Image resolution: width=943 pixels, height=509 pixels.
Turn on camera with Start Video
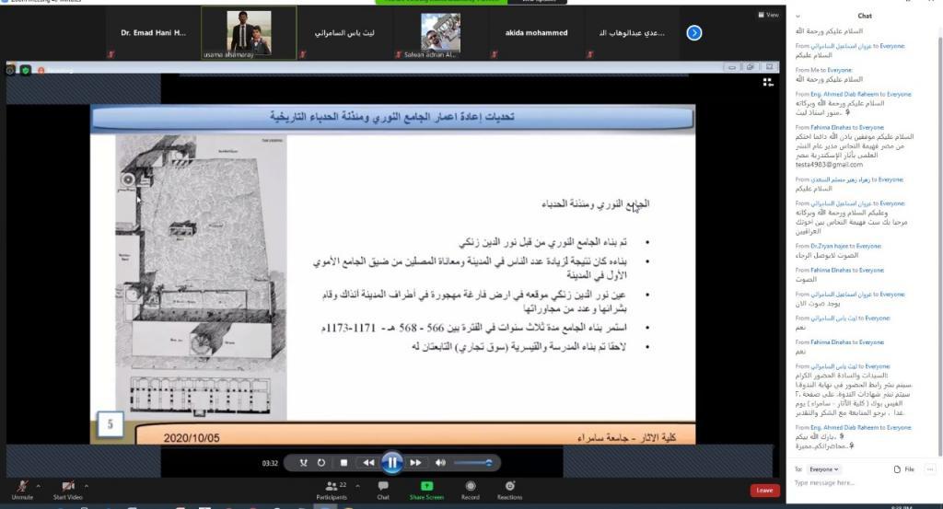pyautogui.click(x=68, y=488)
